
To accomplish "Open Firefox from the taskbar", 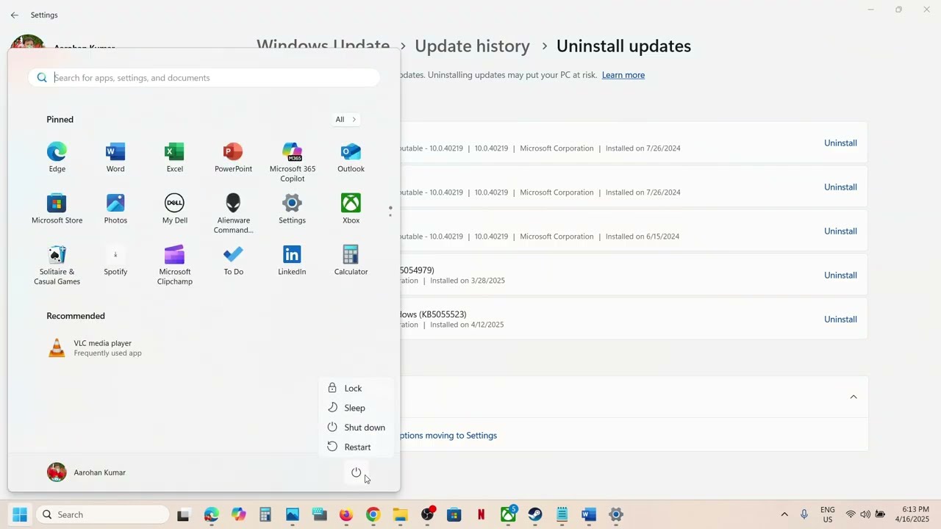I will tap(346, 514).
